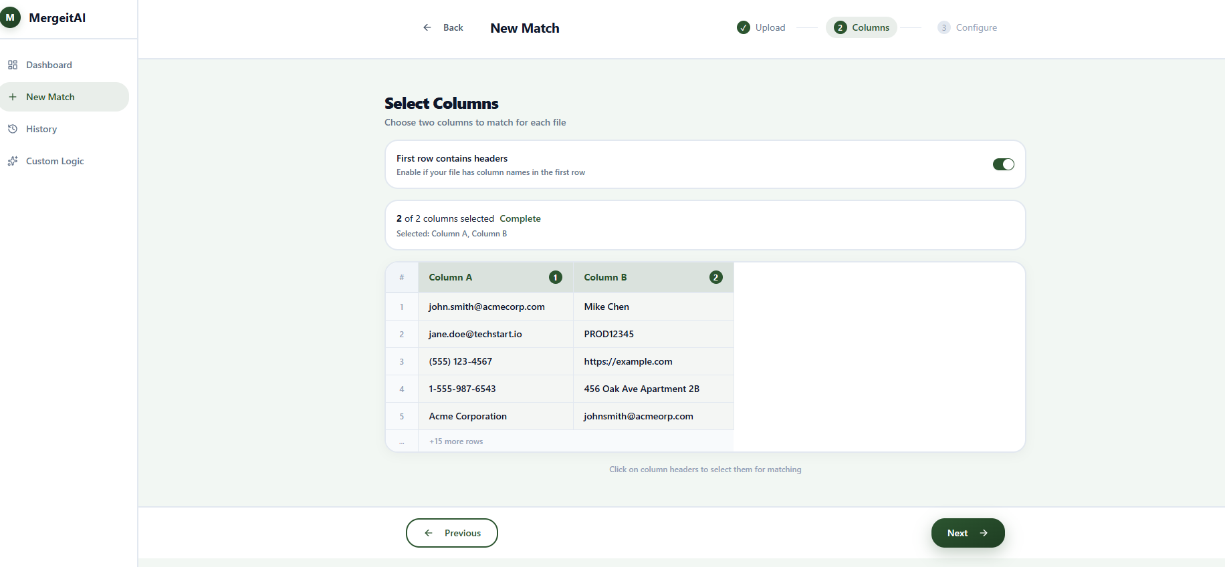Viewport: 1225px width, 567px height.
Task: Click the Upload step checkmark icon
Action: (744, 27)
